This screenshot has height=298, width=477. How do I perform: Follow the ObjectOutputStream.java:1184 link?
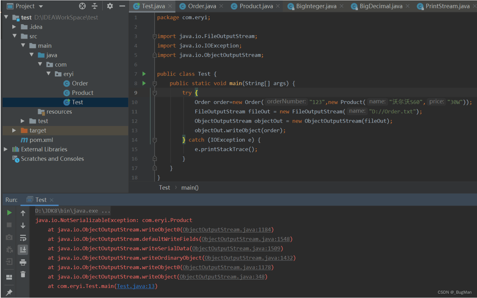click(227, 230)
